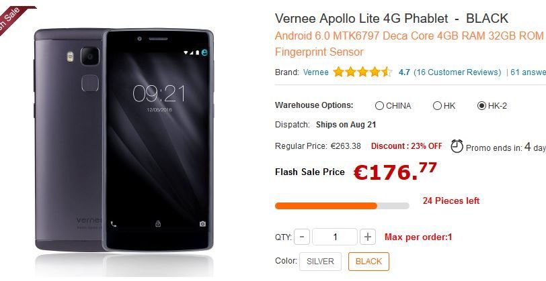The height and width of the screenshot is (281, 546).
Task: Decrease quantity with the minus button
Action: [x=302, y=237]
